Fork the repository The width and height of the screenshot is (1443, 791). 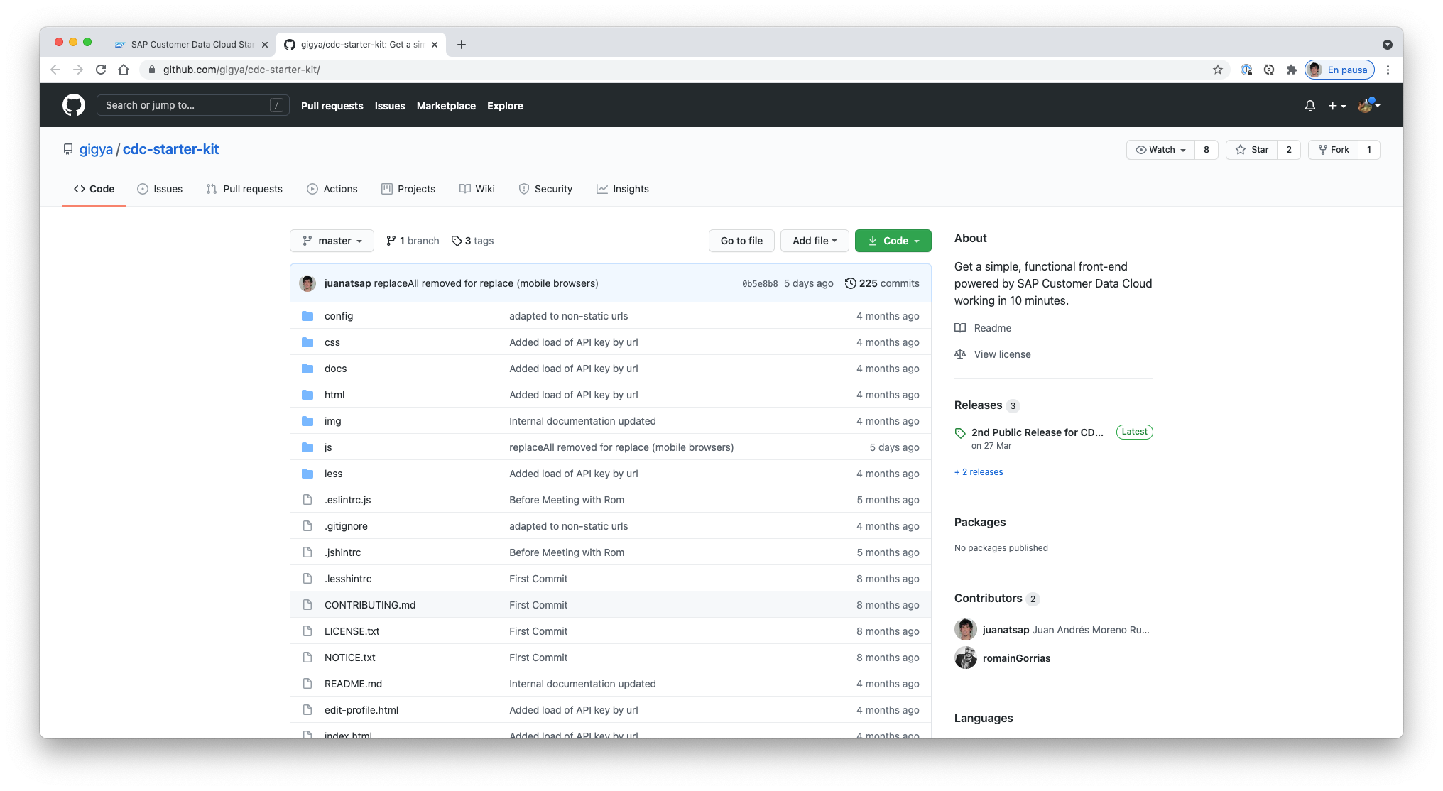pos(1333,150)
